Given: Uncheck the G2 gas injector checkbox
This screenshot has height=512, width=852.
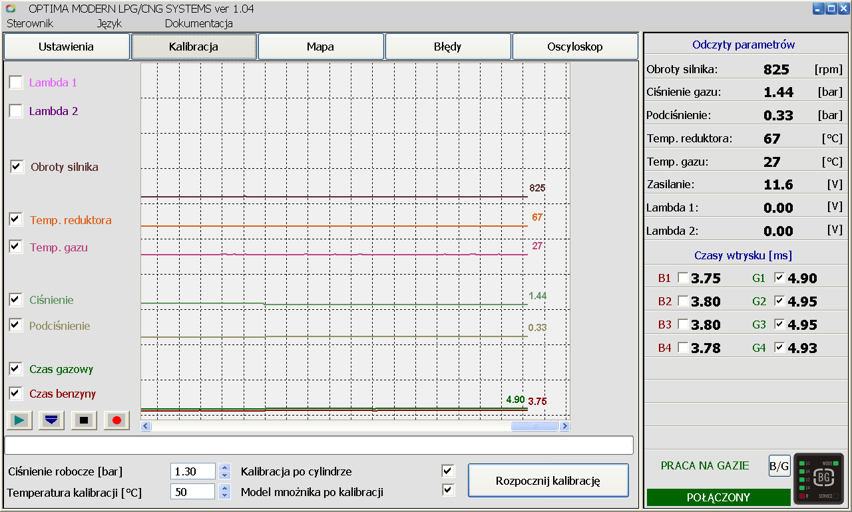Looking at the screenshot, I should click(779, 301).
